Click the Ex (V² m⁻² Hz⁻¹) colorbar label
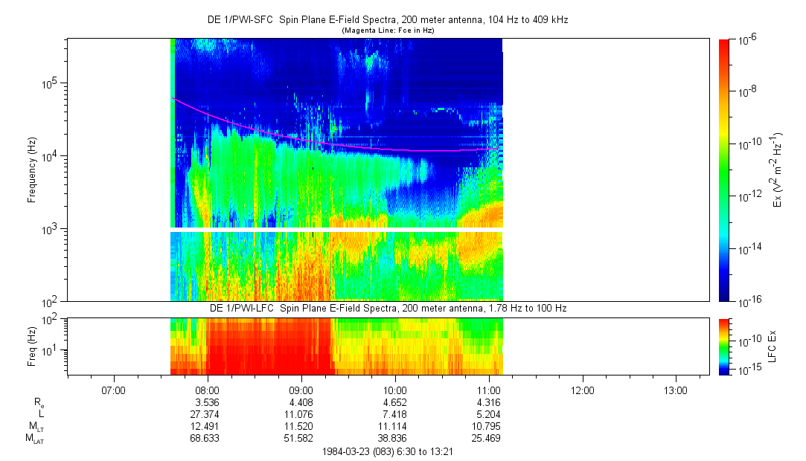The image size is (806, 461). [778, 170]
